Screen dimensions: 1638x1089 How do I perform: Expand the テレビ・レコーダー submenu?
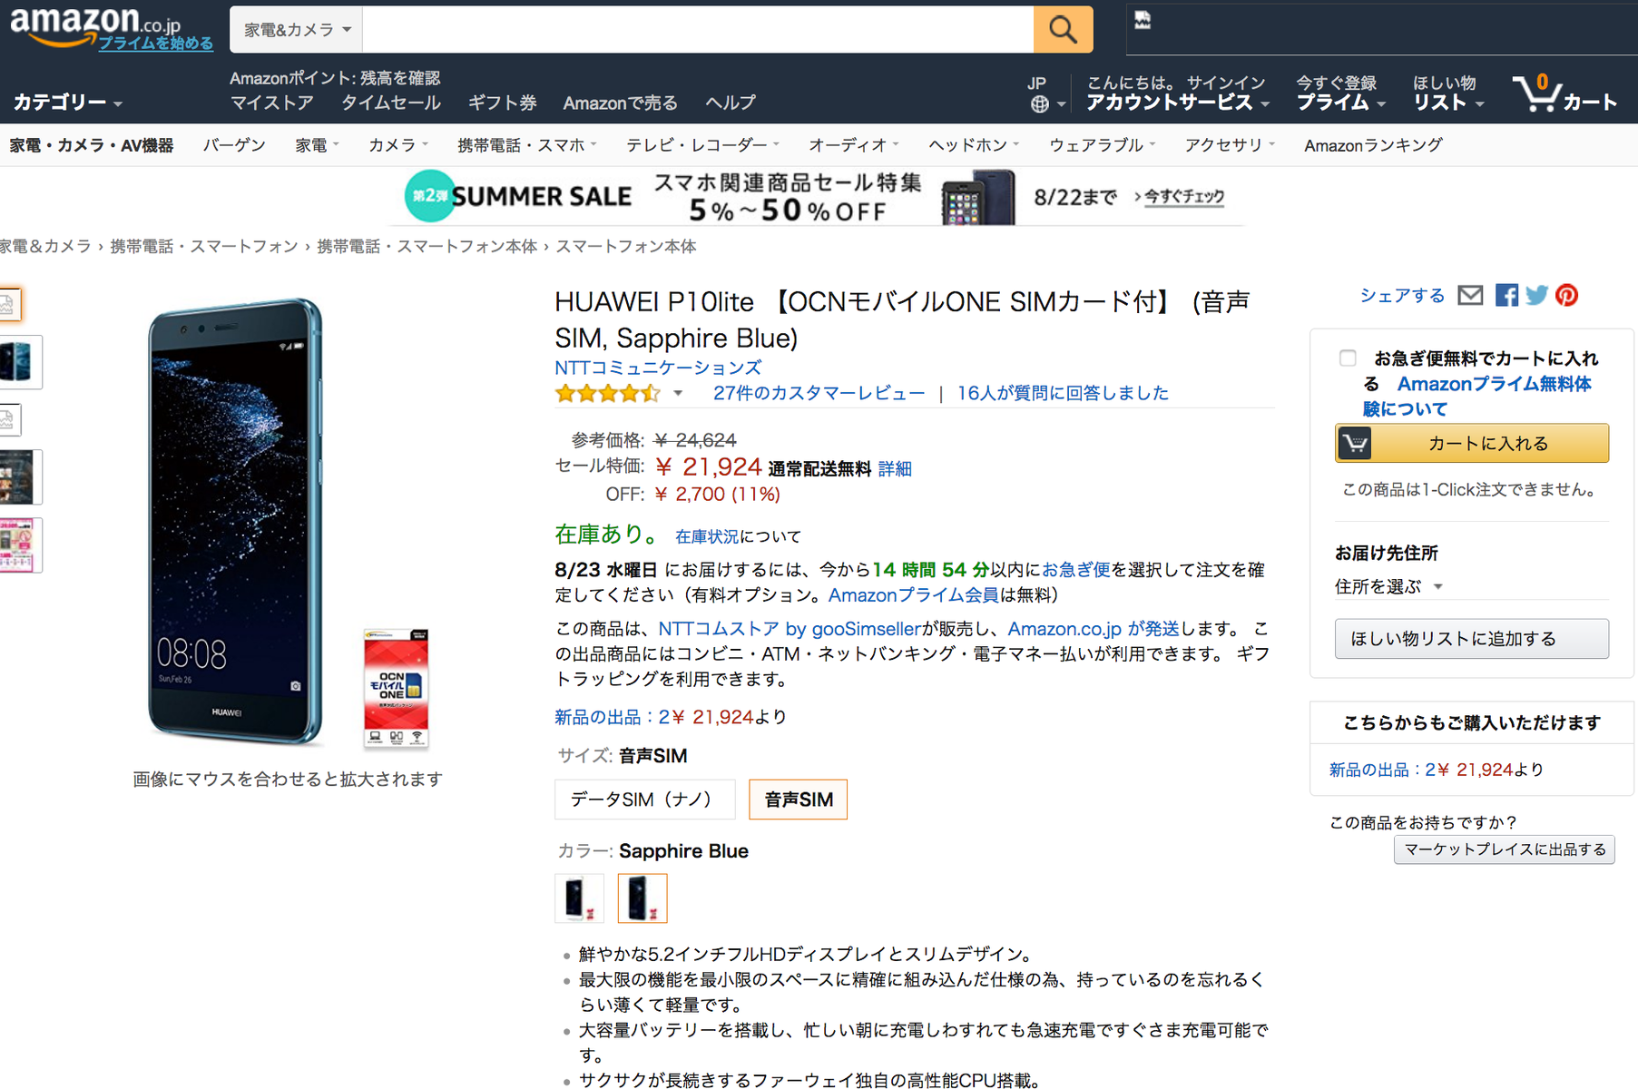click(x=702, y=145)
